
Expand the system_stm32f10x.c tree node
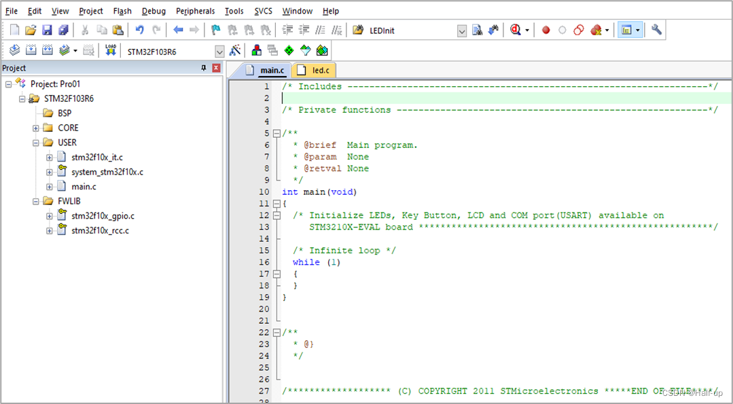49,172
